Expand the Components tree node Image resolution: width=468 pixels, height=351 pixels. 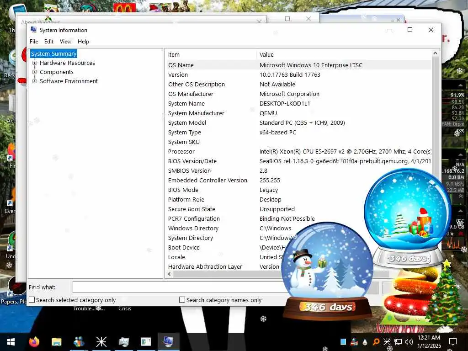tap(35, 72)
